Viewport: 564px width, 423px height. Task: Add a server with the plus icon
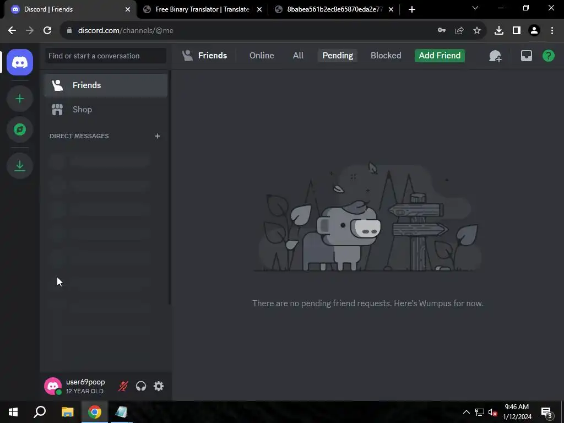tap(20, 99)
